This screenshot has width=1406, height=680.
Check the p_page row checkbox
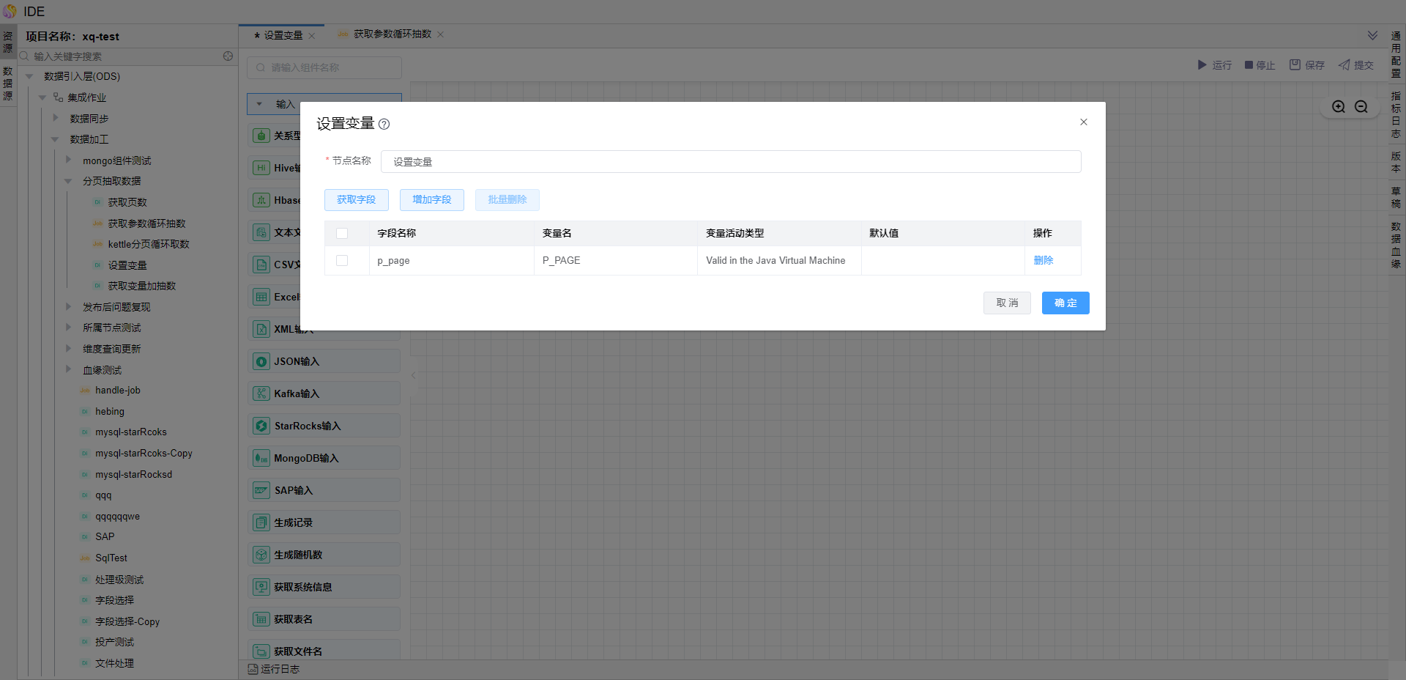tap(342, 261)
